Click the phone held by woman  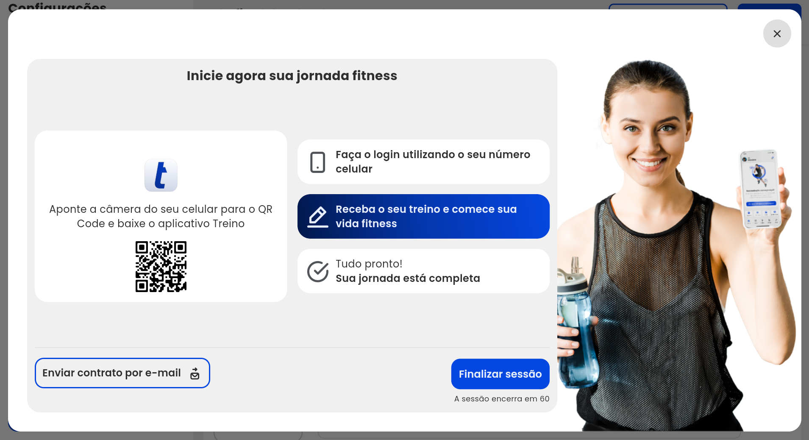click(x=762, y=189)
